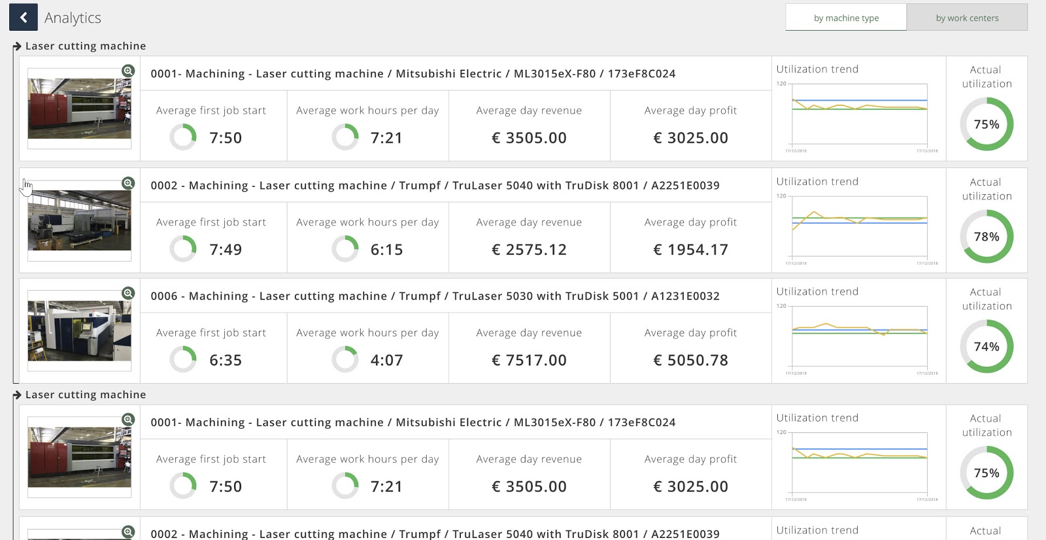This screenshot has height=540, width=1046.
Task: Switch to the by work centers tab
Action: (967, 18)
